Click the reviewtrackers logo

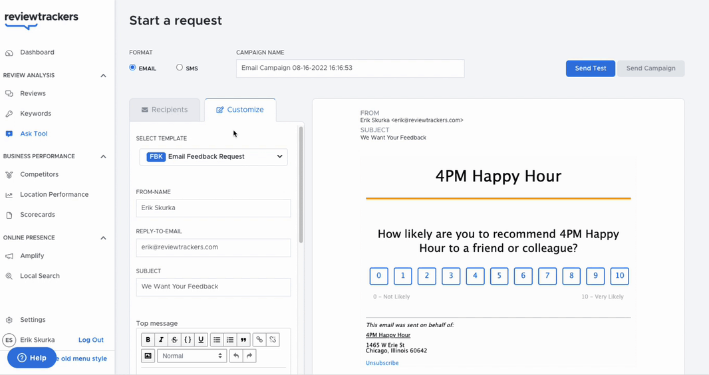[x=41, y=20]
